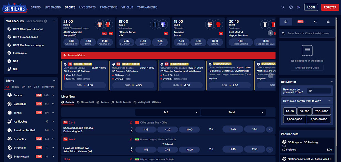Viewport: 341px width, 162px height.
Task: Open the Promotions page
Action: point(108,7)
